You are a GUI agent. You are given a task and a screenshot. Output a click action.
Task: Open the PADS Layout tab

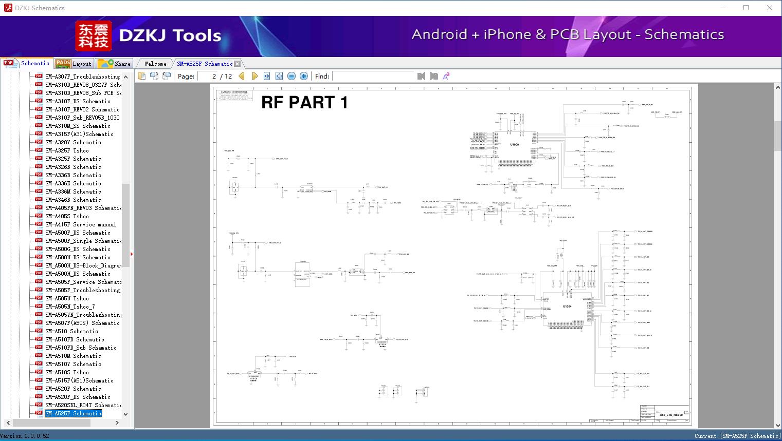tap(73, 64)
